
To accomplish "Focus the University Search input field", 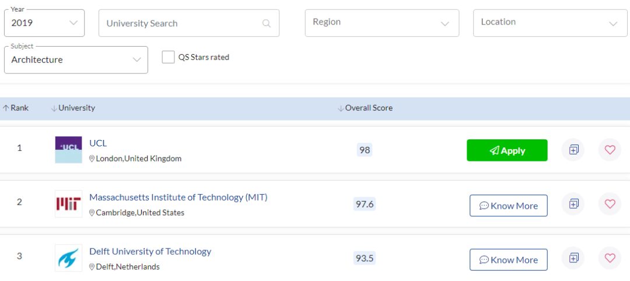I will pyautogui.click(x=189, y=23).
